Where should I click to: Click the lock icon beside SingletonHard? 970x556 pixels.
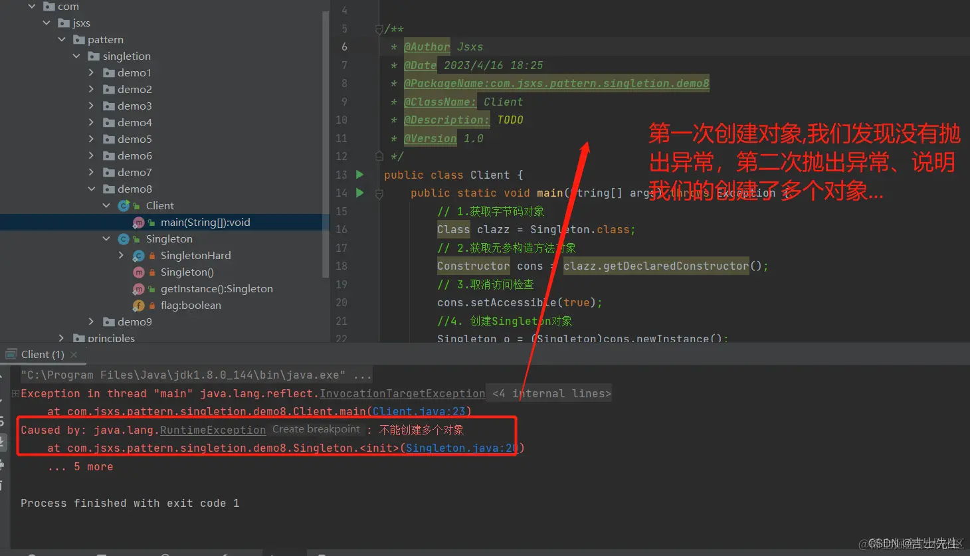[152, 256]
